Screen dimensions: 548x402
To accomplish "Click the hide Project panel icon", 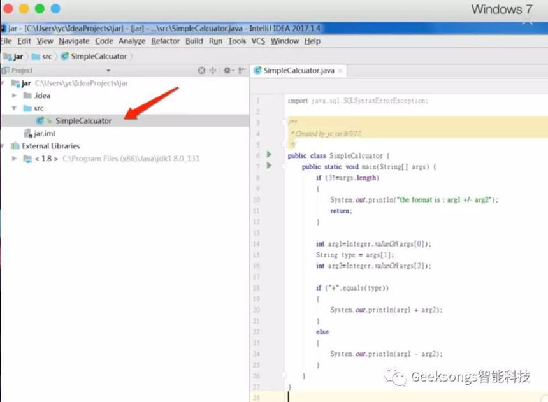I will [242, 70].
